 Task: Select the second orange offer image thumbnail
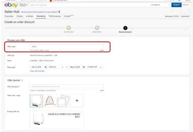(50, 101)
